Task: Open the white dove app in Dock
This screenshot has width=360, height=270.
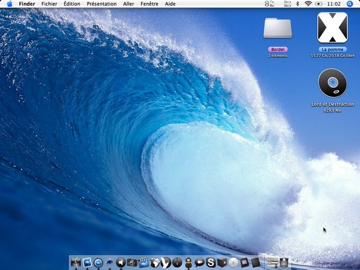Action: [166, 262]
